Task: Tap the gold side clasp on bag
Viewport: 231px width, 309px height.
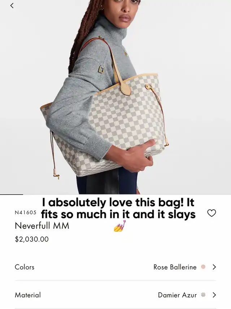Action: [148, 86]
